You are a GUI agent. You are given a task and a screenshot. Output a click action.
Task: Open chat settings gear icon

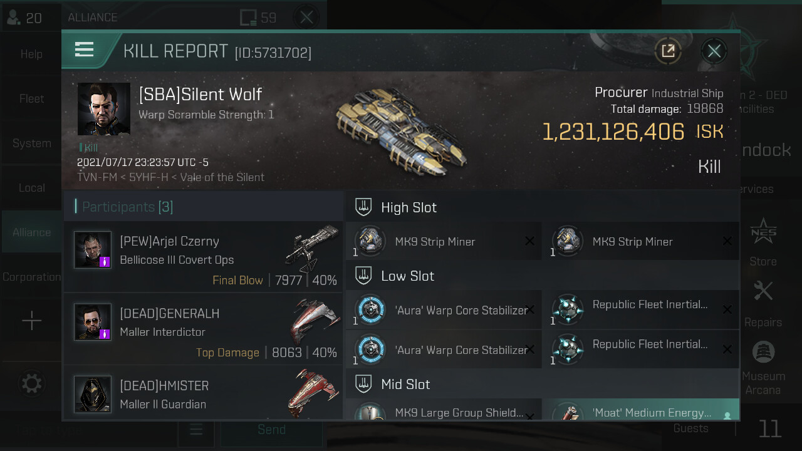pos(32,383)
